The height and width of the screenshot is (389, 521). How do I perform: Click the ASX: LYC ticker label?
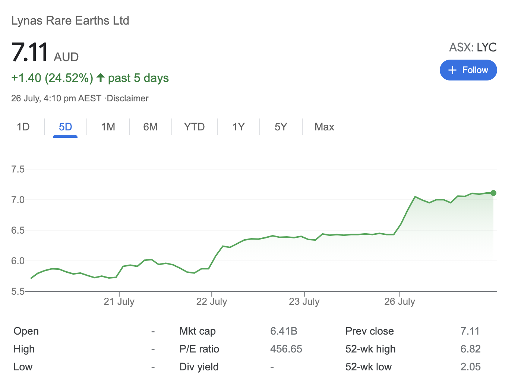pos(473,47)
